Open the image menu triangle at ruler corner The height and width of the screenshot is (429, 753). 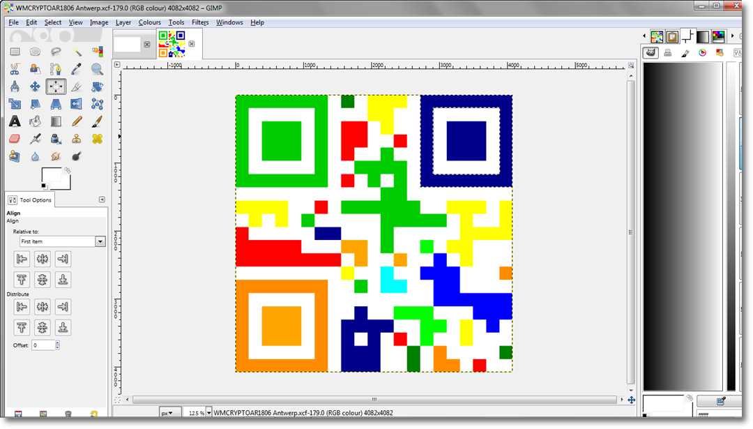116,64
